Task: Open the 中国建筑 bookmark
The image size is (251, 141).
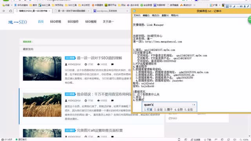Action: click(x=98, y=5)
